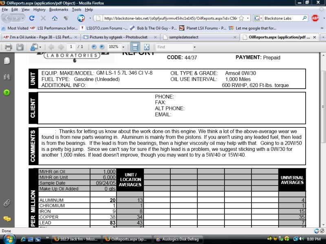
Task: Open the Find options dropdown arrow
Action: 194,47
